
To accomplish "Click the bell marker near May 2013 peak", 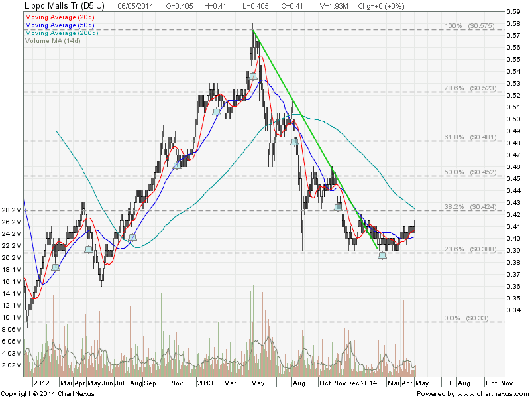I will coord(253,76).
